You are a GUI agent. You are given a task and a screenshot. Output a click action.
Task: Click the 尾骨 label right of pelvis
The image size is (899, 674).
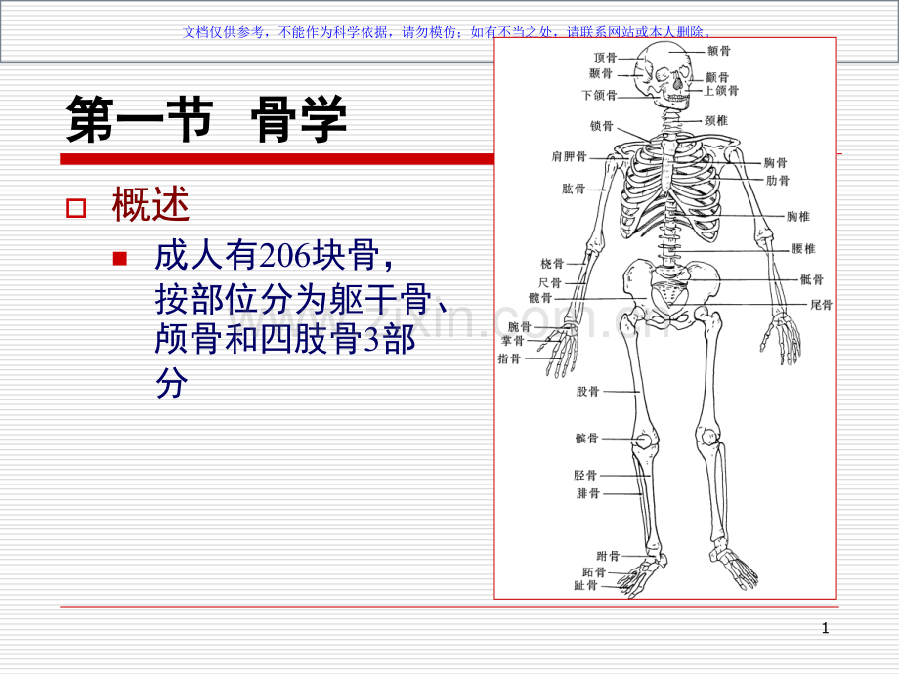point(821,305)
